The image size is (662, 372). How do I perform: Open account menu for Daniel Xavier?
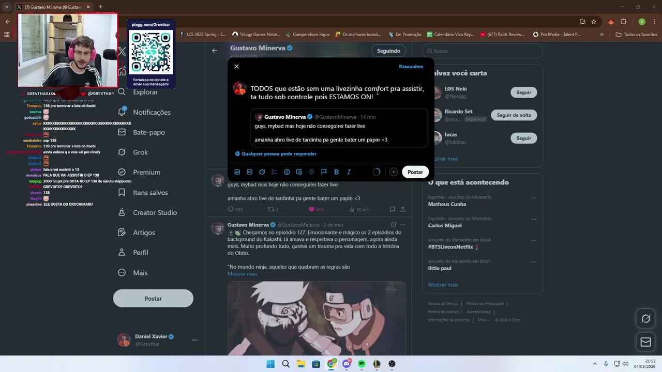click(158, 340)
